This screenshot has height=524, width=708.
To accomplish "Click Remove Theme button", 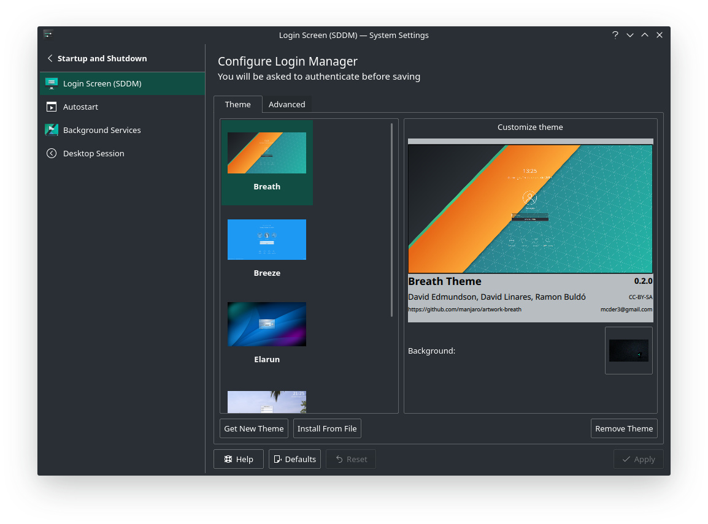I will click(x=623, y=428).
